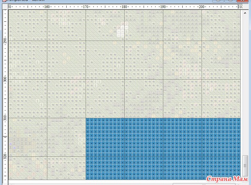The height and width of the screenshot is (185, 251).
Task: Click the 170 mark on horizontal ruler
Action: tap(86, 7)
